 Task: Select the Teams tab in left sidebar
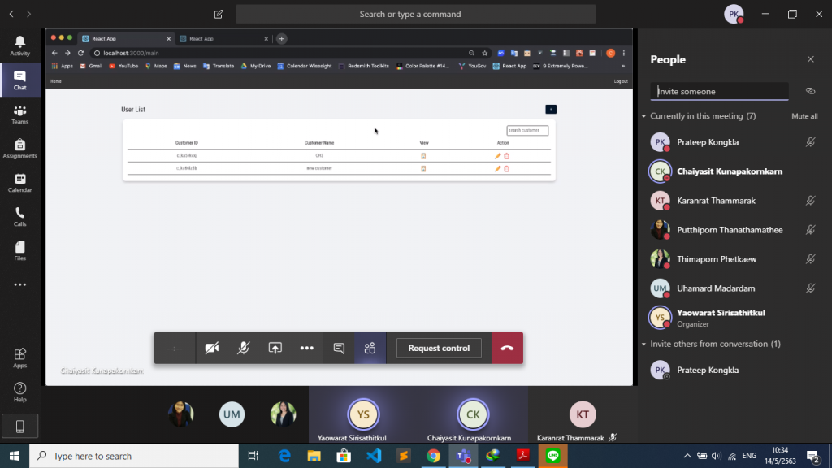click(19, 115)
